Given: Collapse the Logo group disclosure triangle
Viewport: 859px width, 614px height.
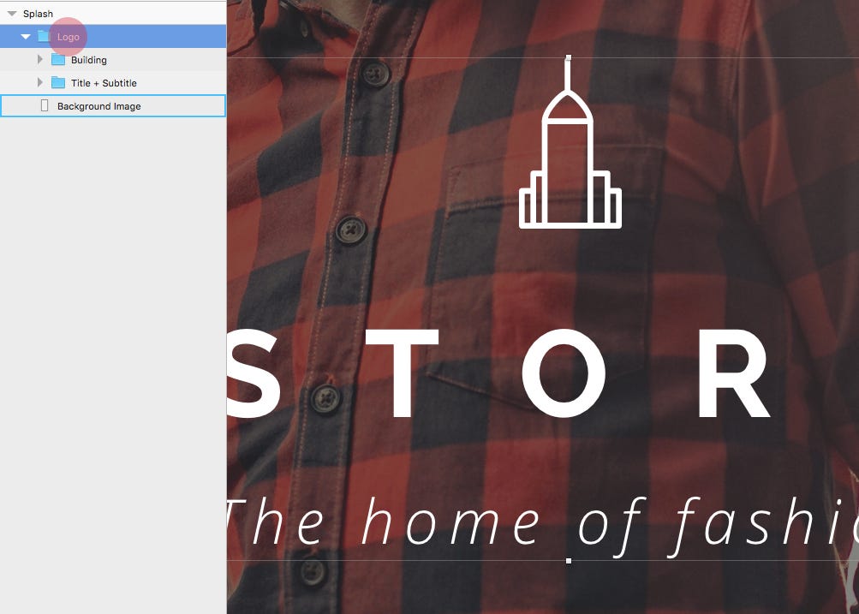Looking at the screenshot, I should [x=25, y=37].
